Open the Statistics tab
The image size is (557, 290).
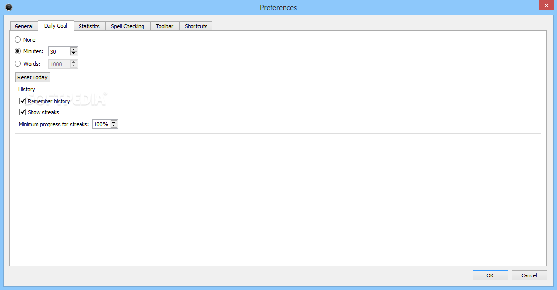89,26
